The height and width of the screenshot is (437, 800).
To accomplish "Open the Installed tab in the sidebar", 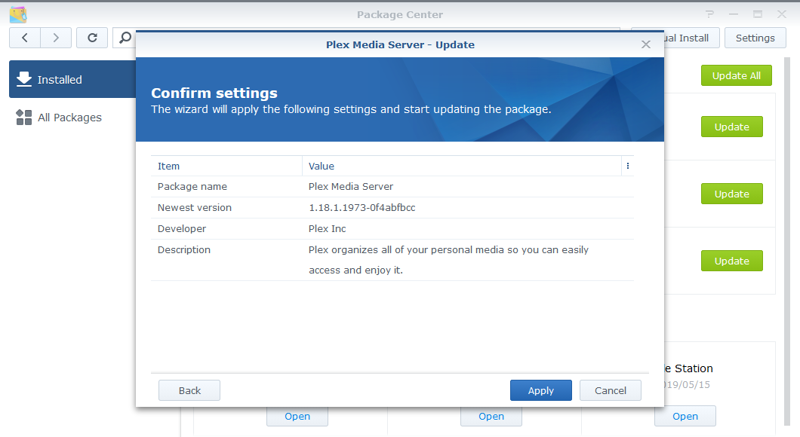I will [72, 79].
